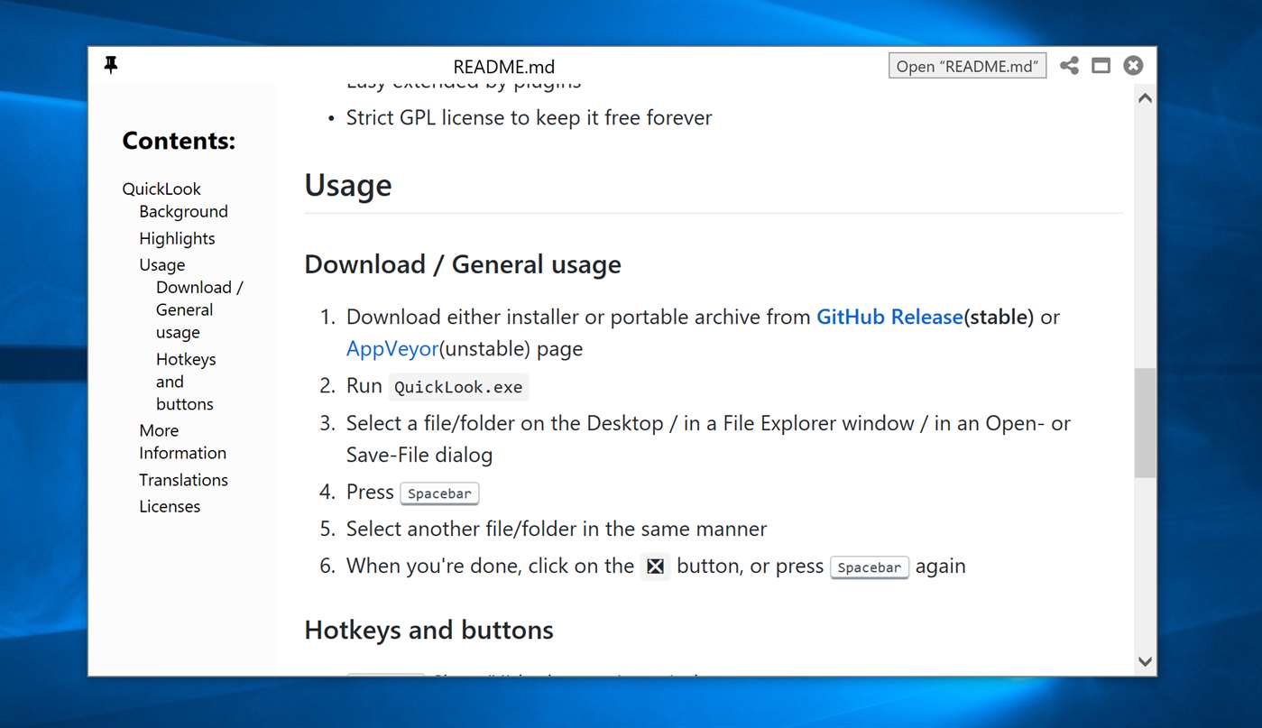Click the X button image in step 6

(x=656, y=567)
